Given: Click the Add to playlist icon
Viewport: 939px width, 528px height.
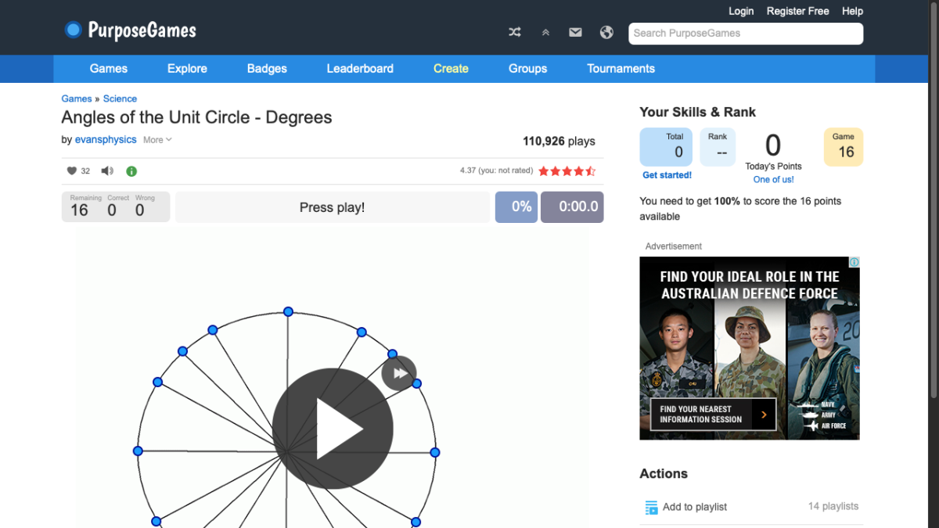Looking at the screenshot, I should click(651, 506).
